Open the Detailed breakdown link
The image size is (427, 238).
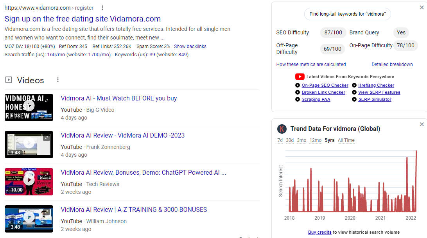tap(392, 64)
